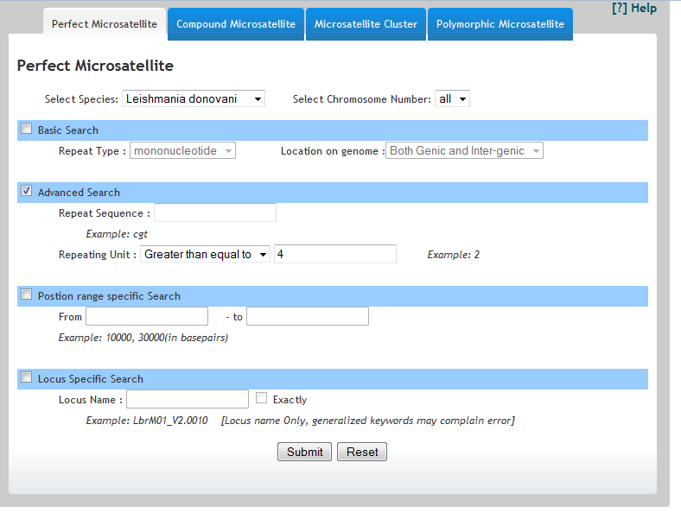Open the Repeating Unit comparison dropdown

tap(206, 254)
